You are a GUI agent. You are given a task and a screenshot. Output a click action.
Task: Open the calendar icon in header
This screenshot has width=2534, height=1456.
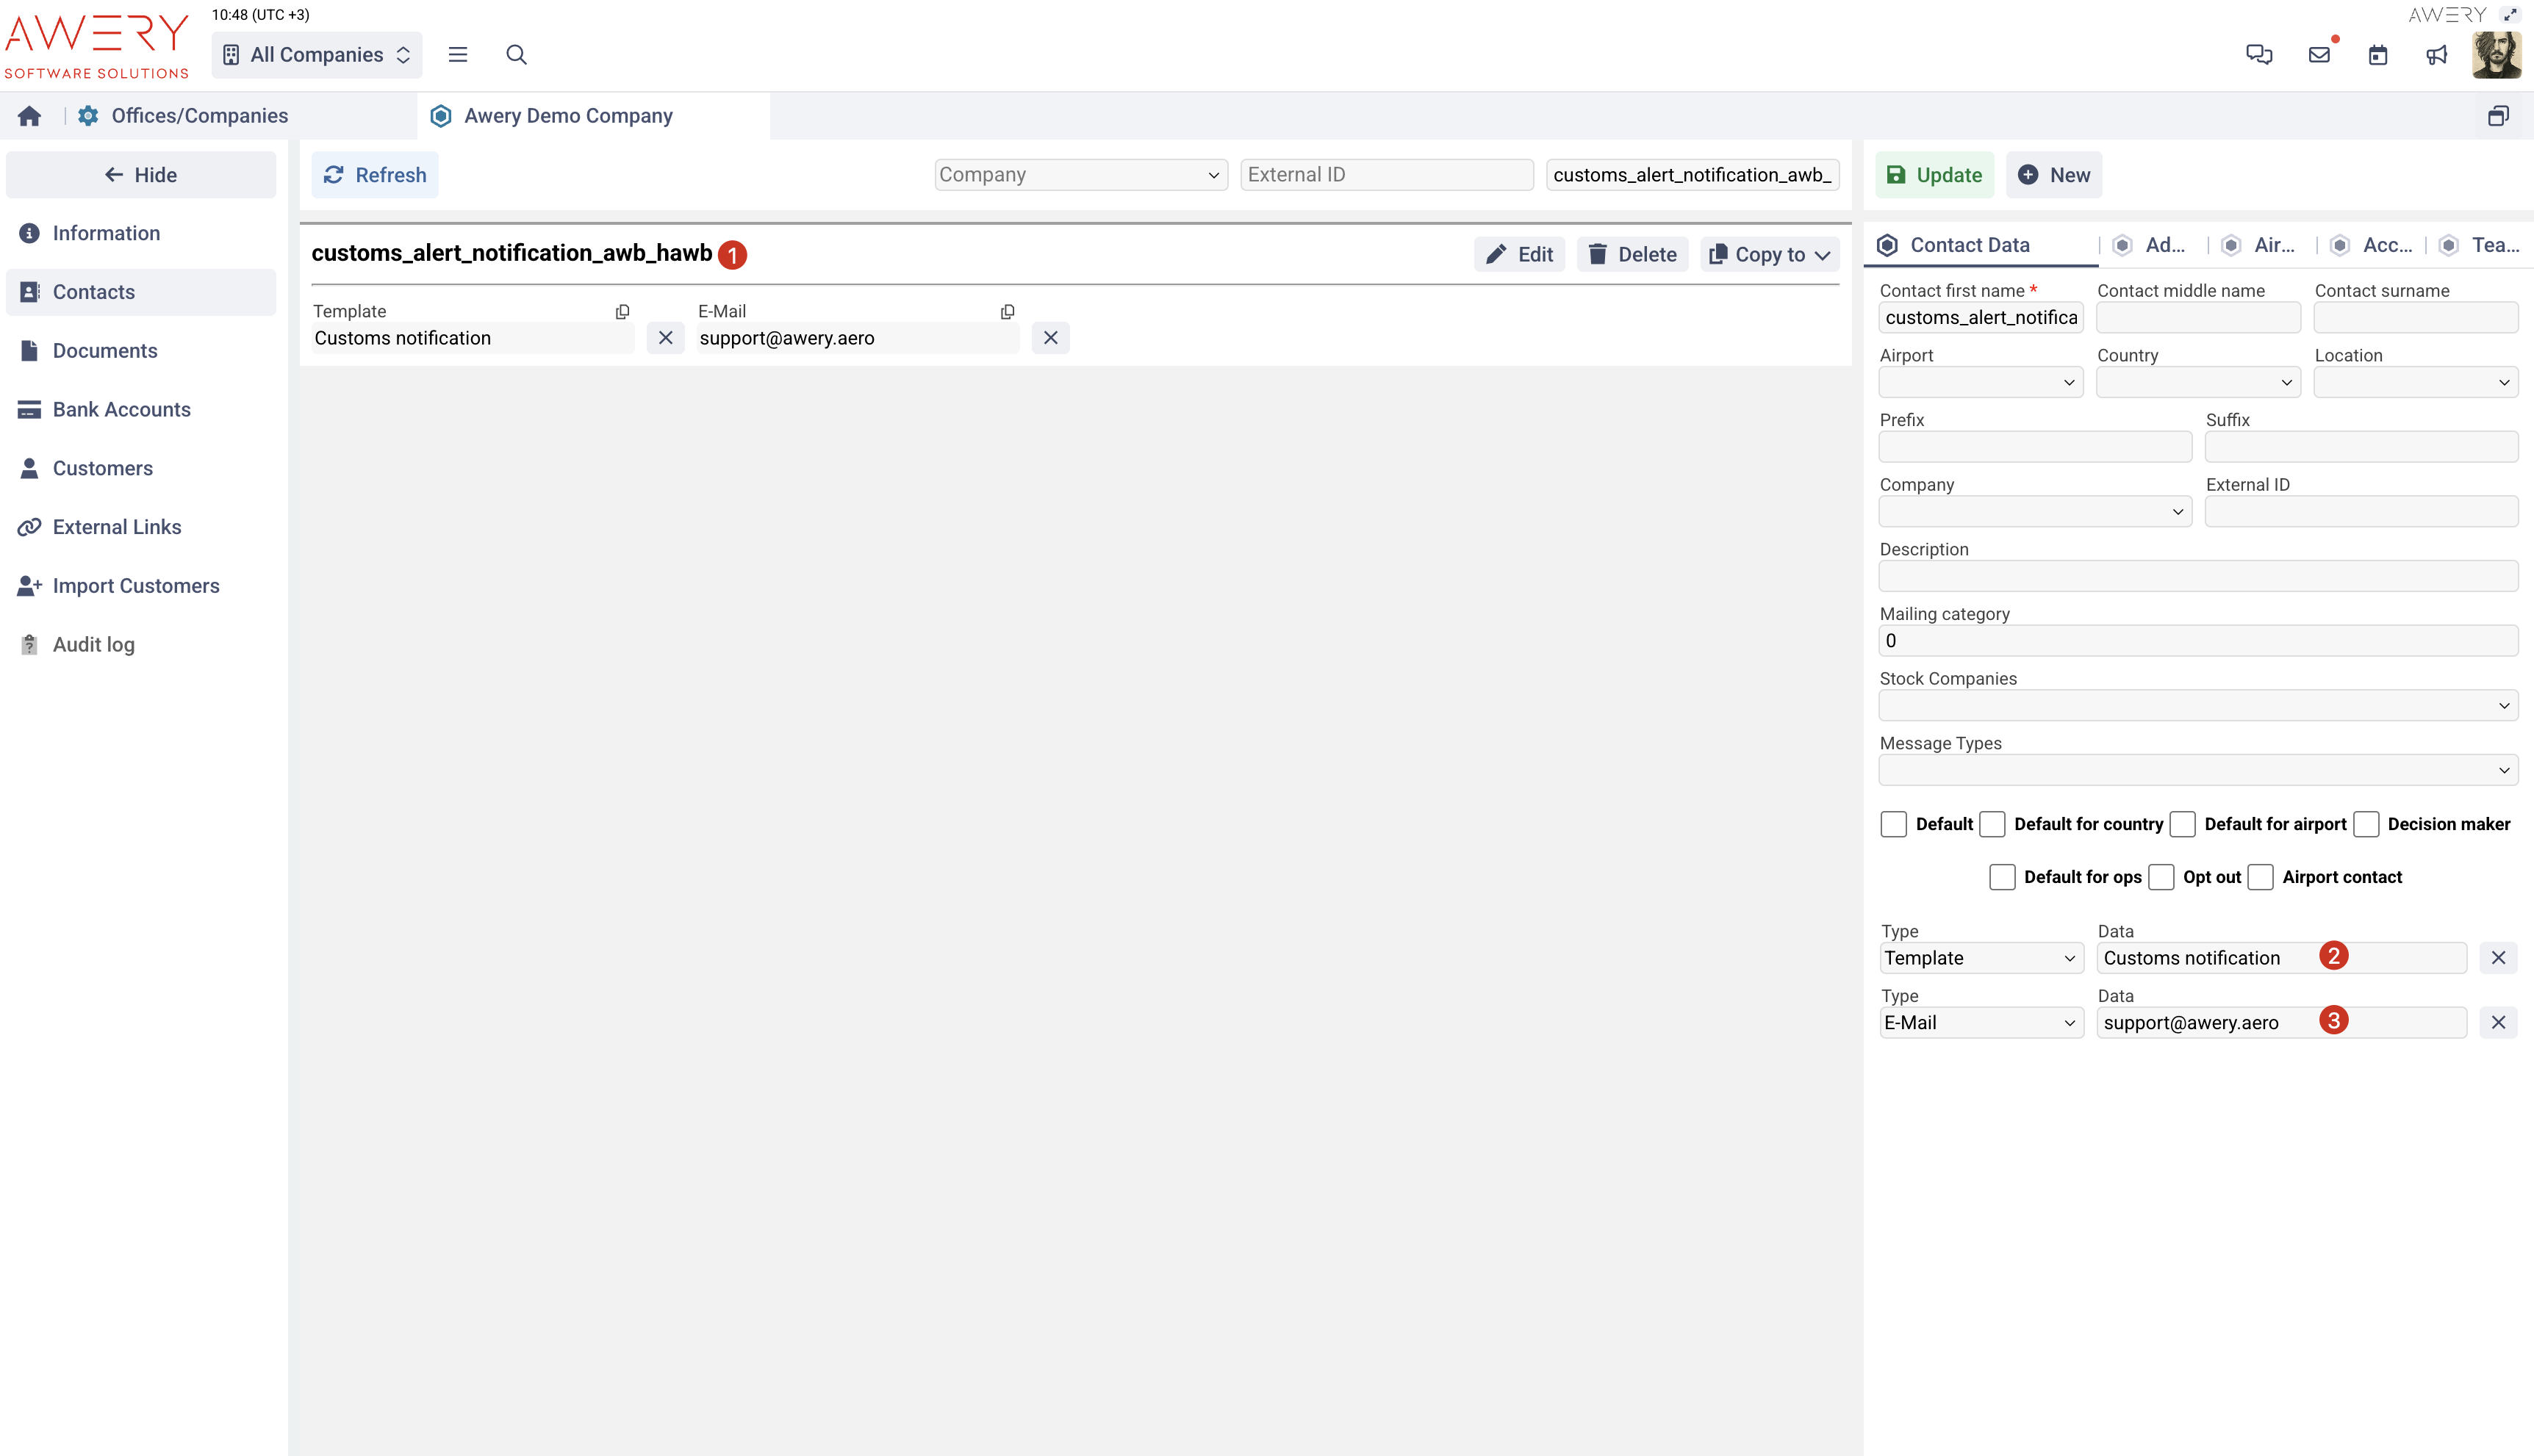[x=2378, y=55]
